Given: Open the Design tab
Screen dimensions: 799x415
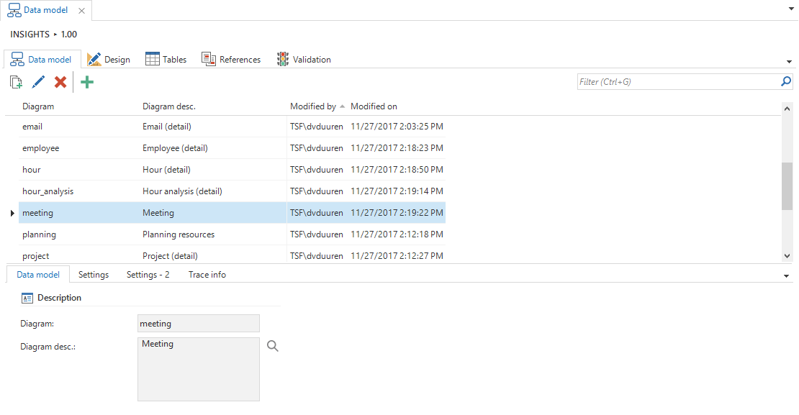Looking at the screenshot, I should tap(109, 60).
